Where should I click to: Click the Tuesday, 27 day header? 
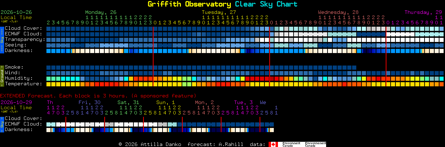(219, 12)
